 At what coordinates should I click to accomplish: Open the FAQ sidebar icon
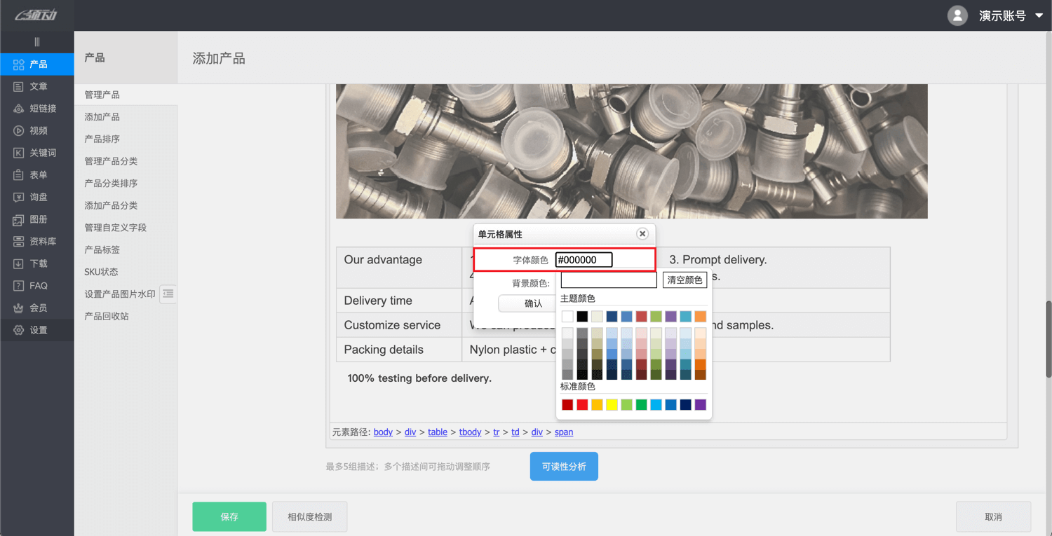point(19,286)
